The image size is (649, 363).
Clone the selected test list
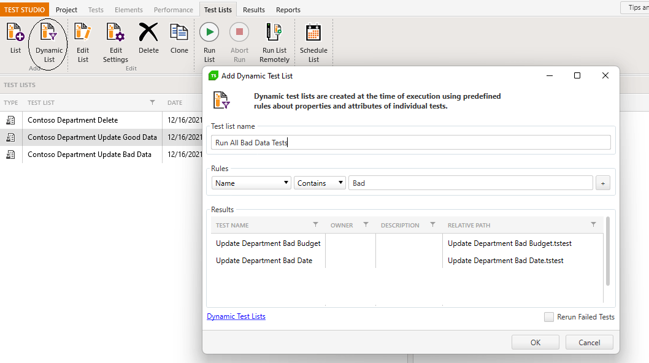pyautogui.click(x=179, y=32)
